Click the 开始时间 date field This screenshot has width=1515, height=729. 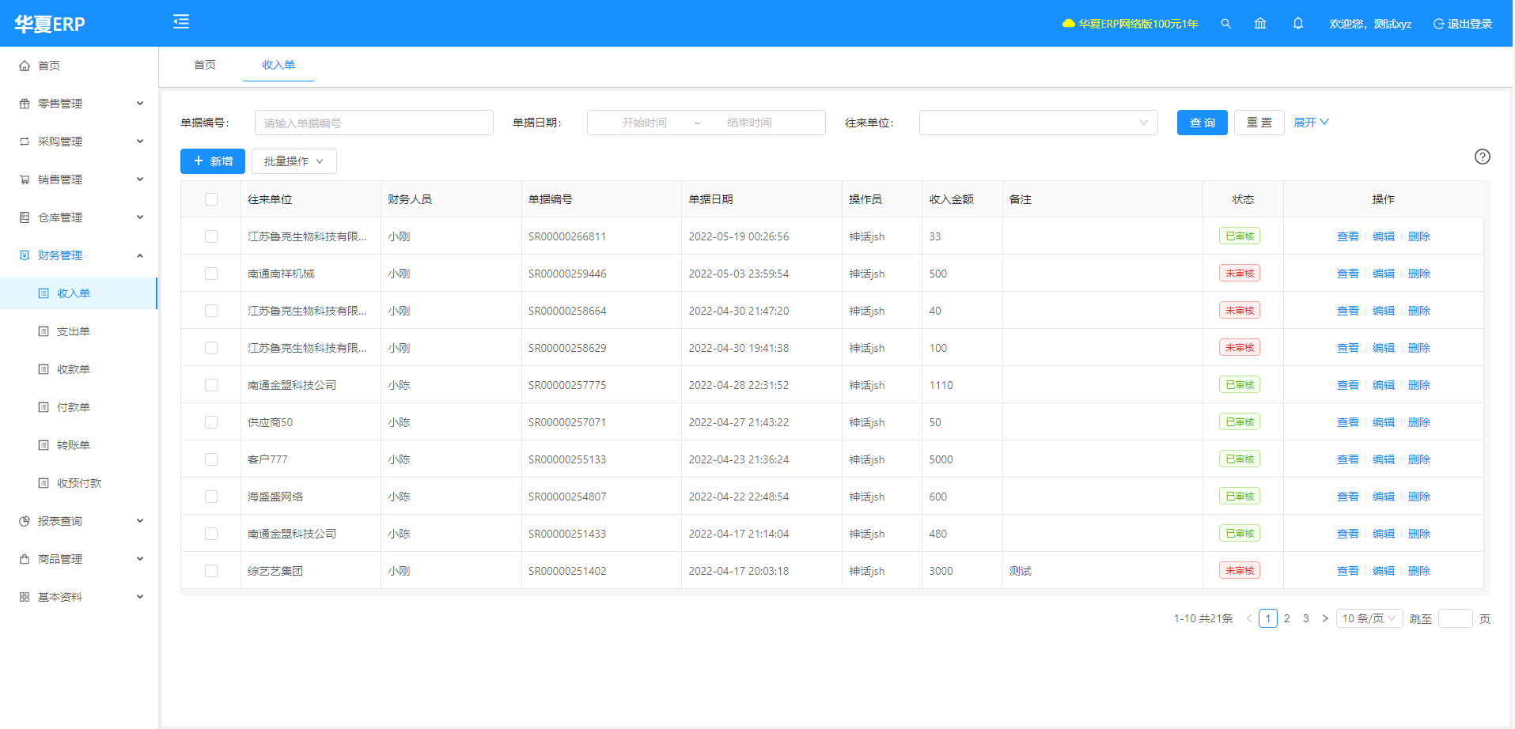coord(644,123)
